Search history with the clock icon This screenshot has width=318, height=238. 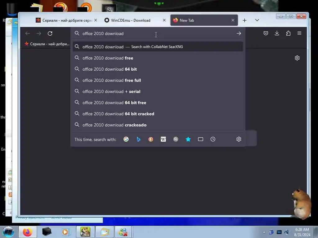[213, 139]
